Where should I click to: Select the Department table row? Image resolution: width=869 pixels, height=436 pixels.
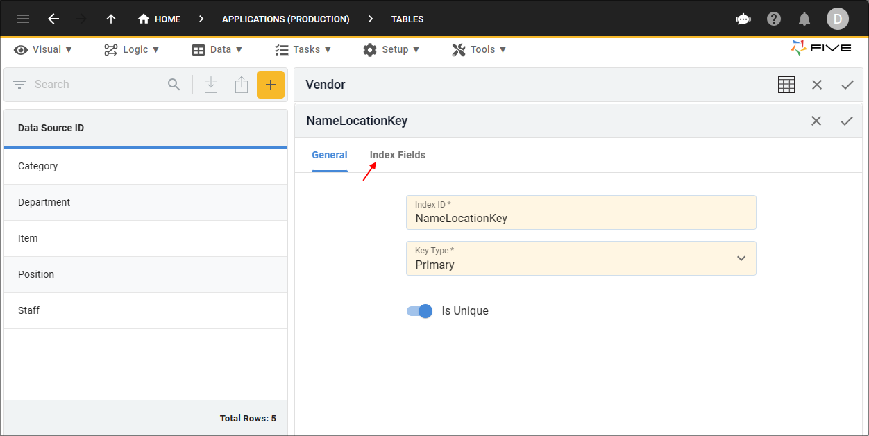[x=146, y=202]
